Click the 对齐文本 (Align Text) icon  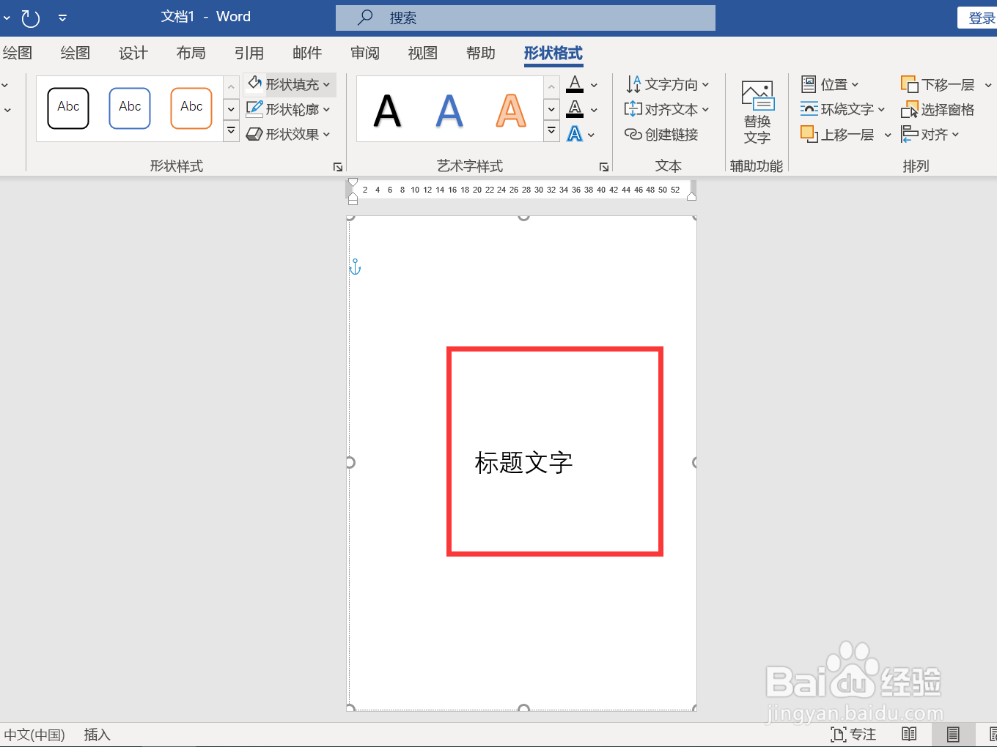634,109
